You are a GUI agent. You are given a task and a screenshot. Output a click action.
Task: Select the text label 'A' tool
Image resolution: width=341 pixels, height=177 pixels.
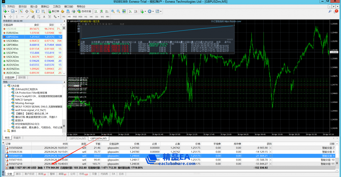point(44,16)
